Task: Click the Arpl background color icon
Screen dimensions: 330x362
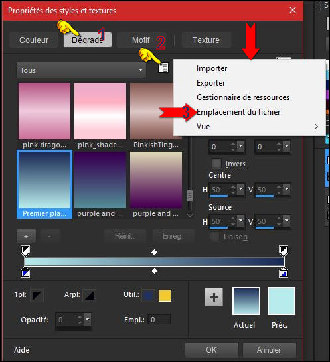Action: (x=89, y=295)
